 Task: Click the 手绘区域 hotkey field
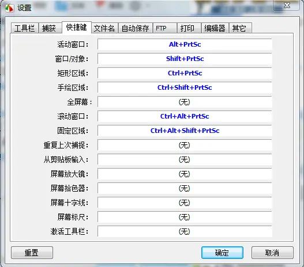[185, 87]
